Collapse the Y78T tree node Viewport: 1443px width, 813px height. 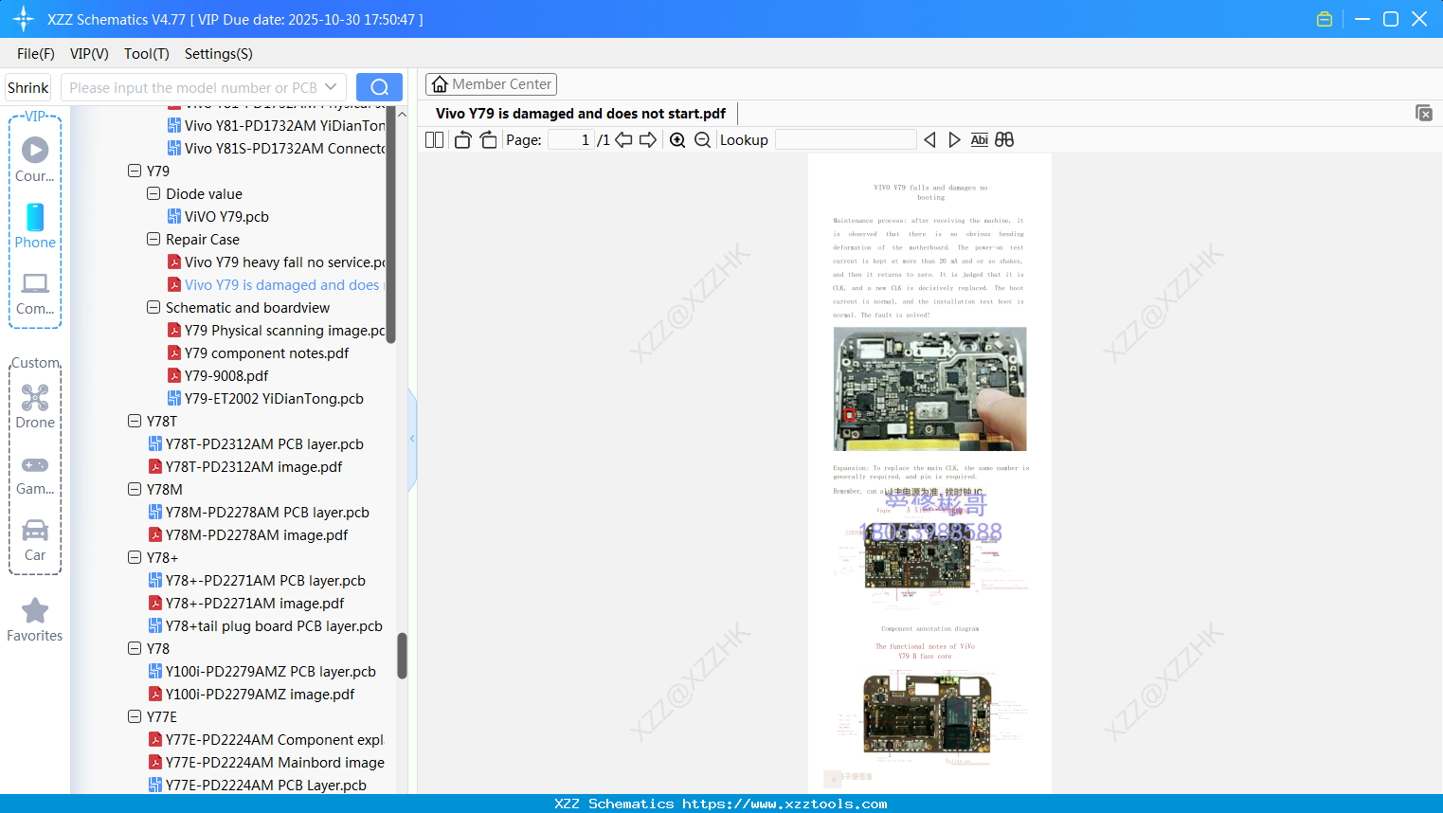[135, 422]
